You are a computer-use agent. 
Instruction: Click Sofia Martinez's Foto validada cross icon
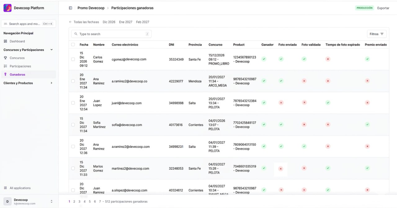click(304, 125)
